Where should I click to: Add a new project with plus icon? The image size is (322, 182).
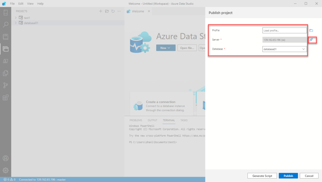(x=101, y=11)
